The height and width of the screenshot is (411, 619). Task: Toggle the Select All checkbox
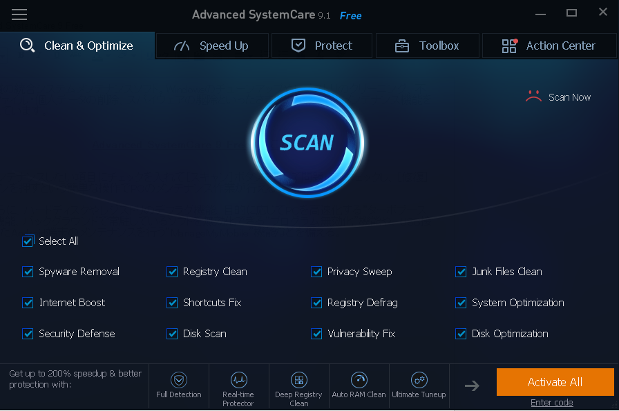(28, 241)
